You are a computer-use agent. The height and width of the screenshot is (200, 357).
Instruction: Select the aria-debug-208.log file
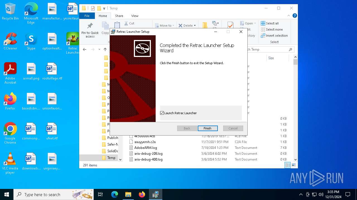148,154
